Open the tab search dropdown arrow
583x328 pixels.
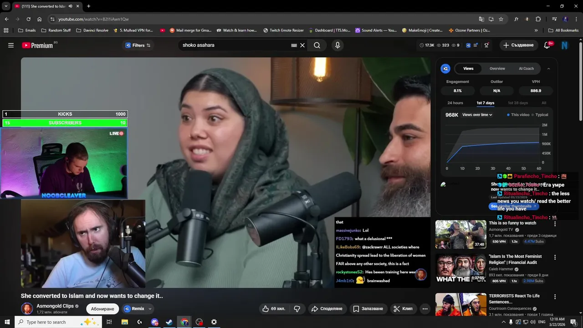tap(6, 6)
